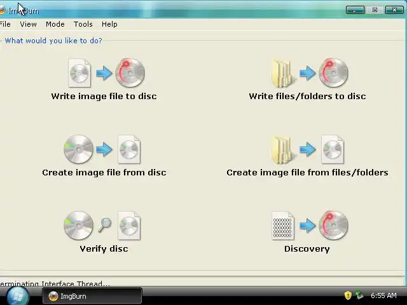Start the Verify disc mode icon
Viewport: 407px width, 305px height.
point(102,226)
